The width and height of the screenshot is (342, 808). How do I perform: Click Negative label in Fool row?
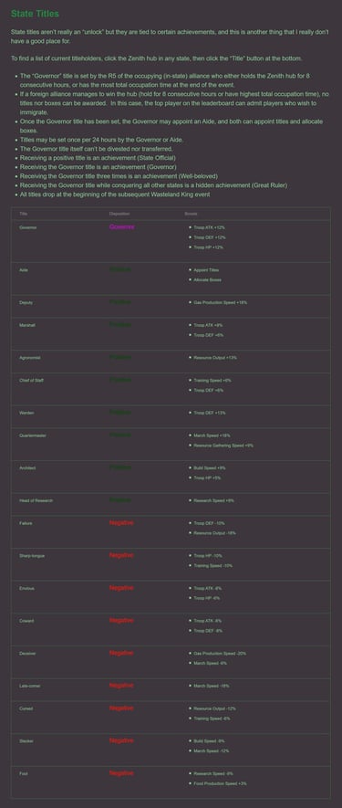[121, 773]
